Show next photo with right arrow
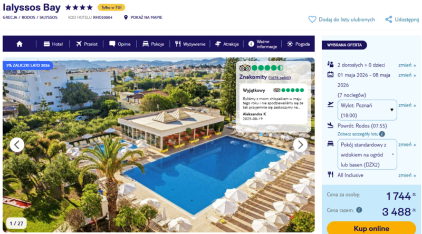The image size is (422, 234). pos(300,145)
